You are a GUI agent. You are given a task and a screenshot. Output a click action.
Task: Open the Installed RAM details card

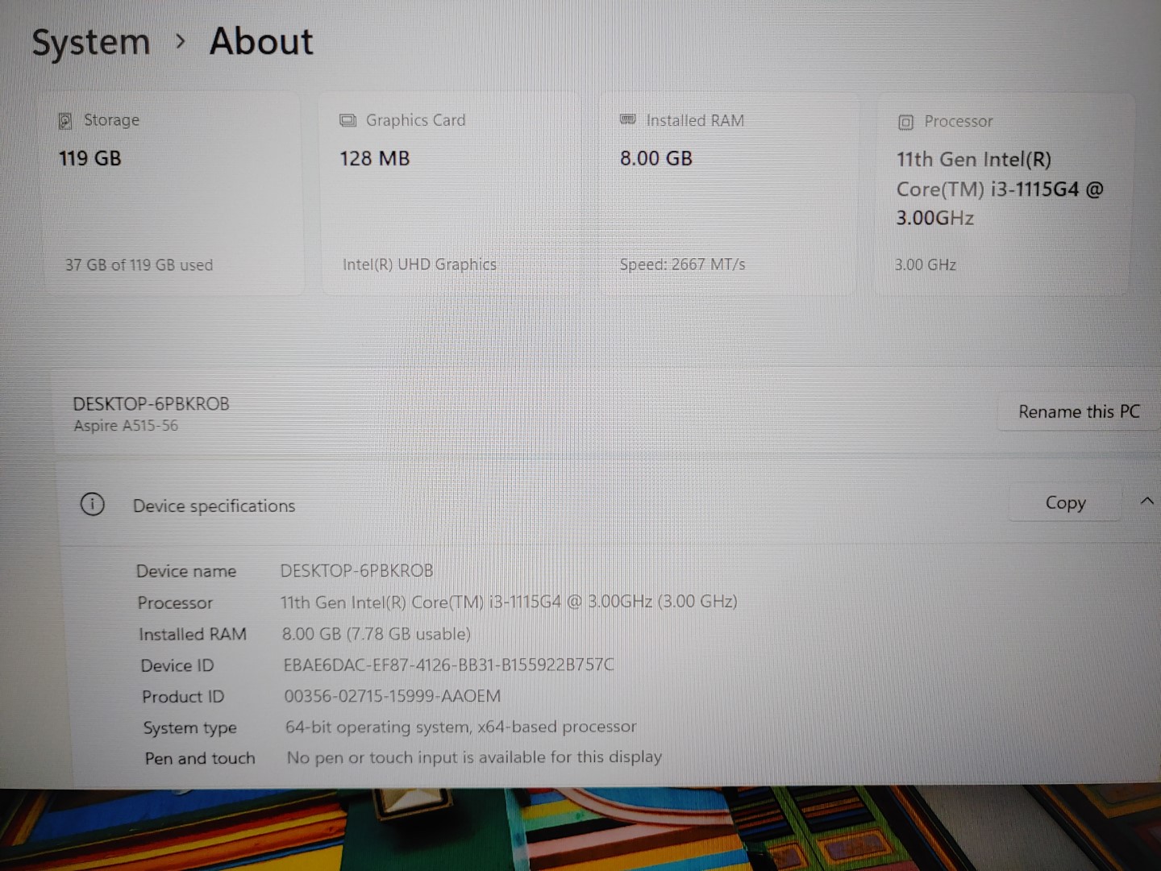(727, 192)
